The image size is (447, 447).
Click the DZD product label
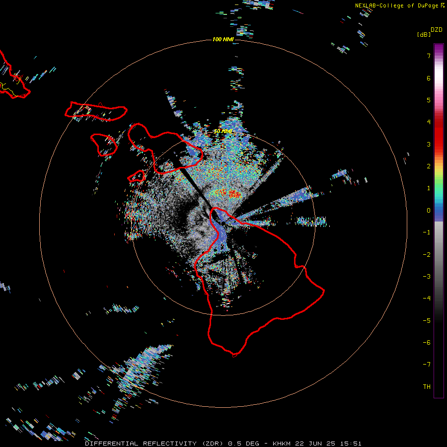[437, 30]
